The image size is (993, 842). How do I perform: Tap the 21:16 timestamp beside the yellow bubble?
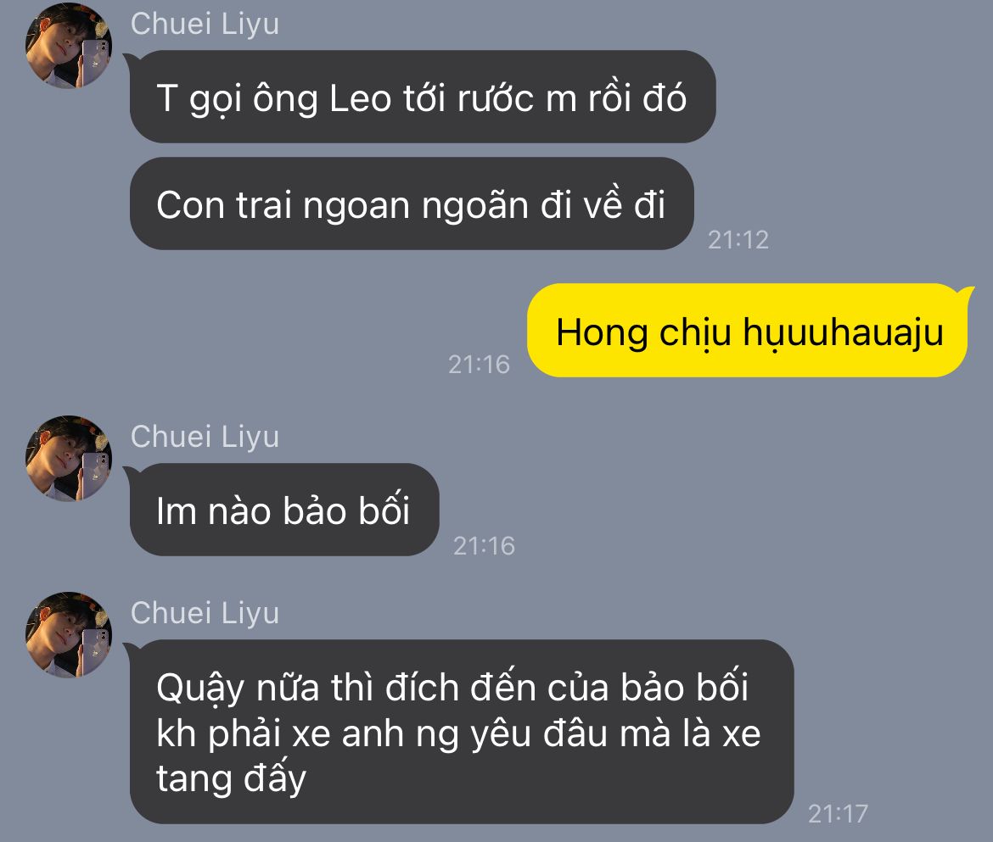click(x=479, y=365)
